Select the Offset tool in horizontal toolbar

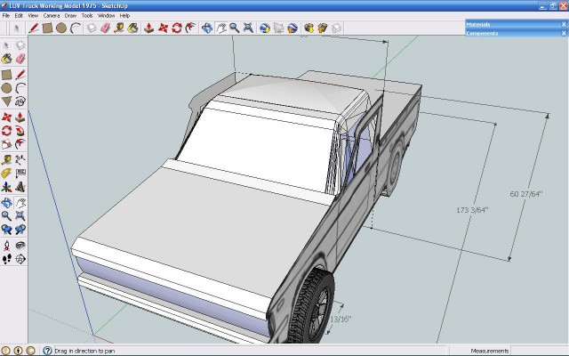coord(190,28)
